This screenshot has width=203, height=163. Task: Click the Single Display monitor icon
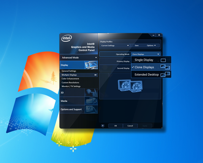pyautogui.click(x=163, y=60)
